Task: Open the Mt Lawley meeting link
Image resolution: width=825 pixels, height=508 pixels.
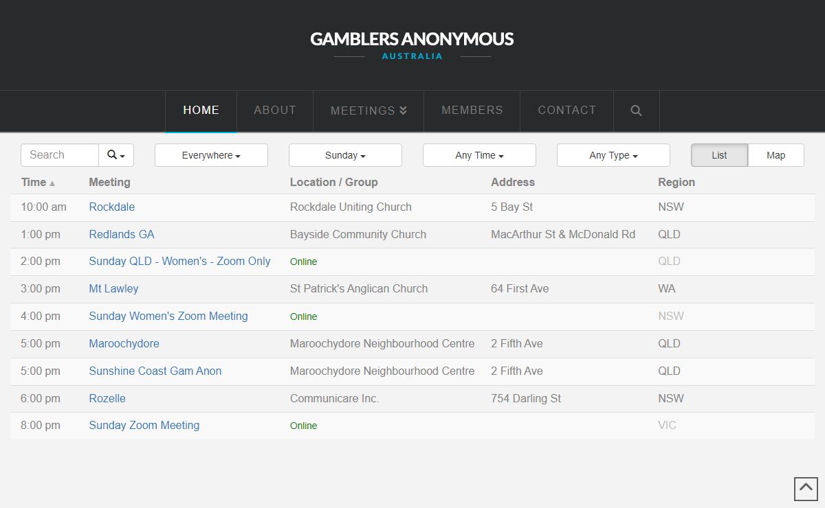Action: (x=113, y=288)
